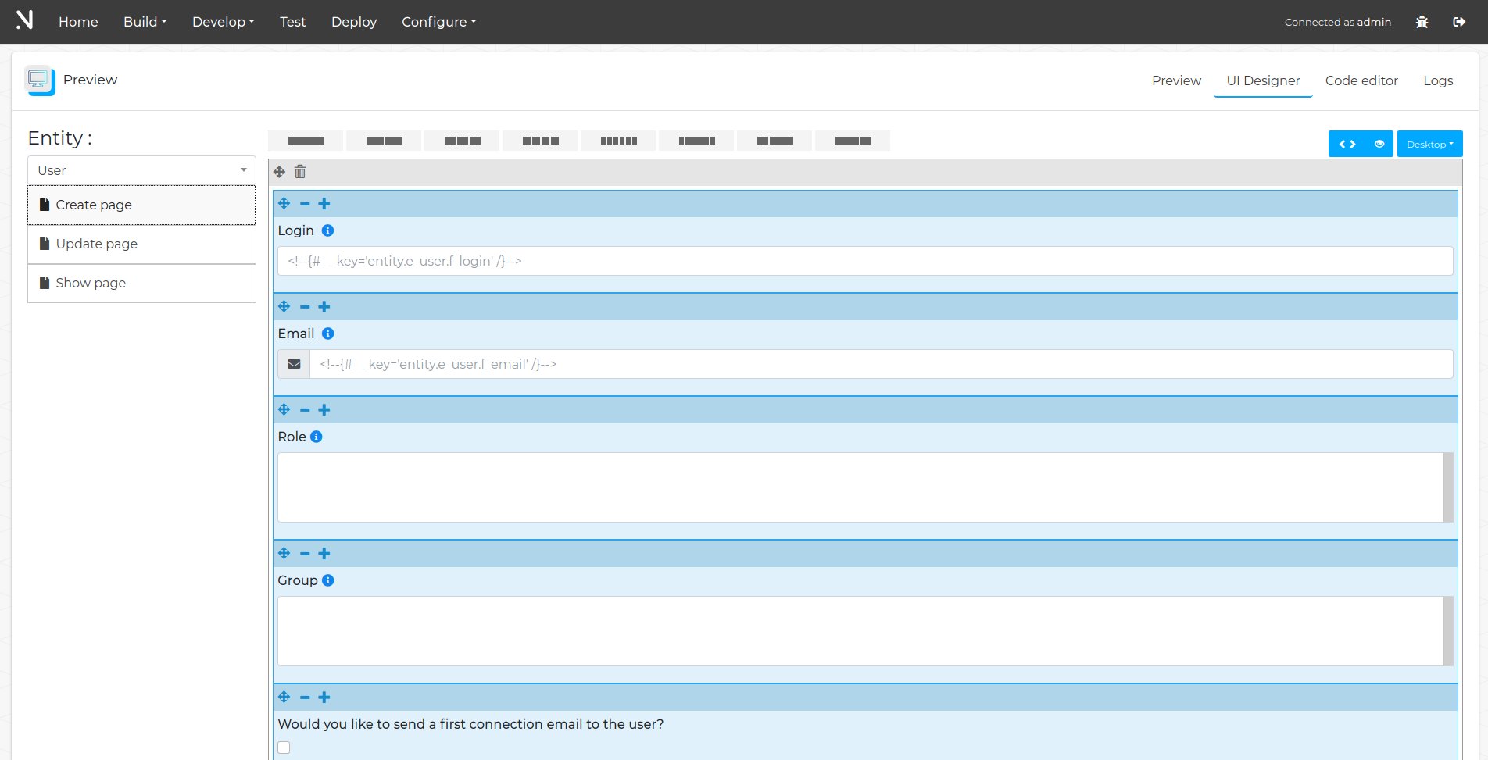Shrink Login field with minus icon
The height and width of the screenshot is (760, 1488).
point(305,204)
